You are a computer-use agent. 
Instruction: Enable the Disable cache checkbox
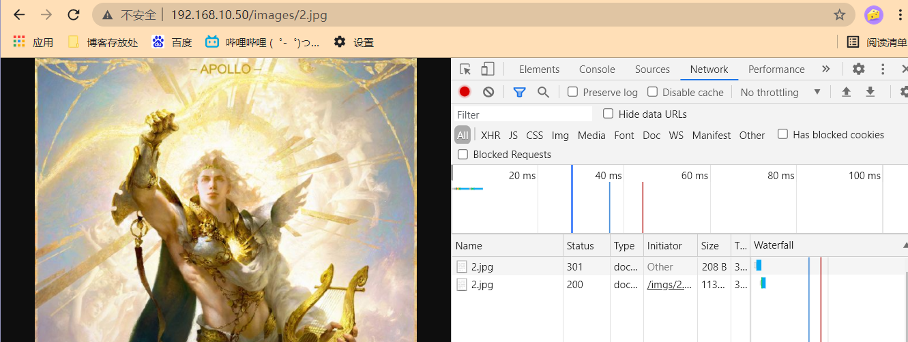652,92
